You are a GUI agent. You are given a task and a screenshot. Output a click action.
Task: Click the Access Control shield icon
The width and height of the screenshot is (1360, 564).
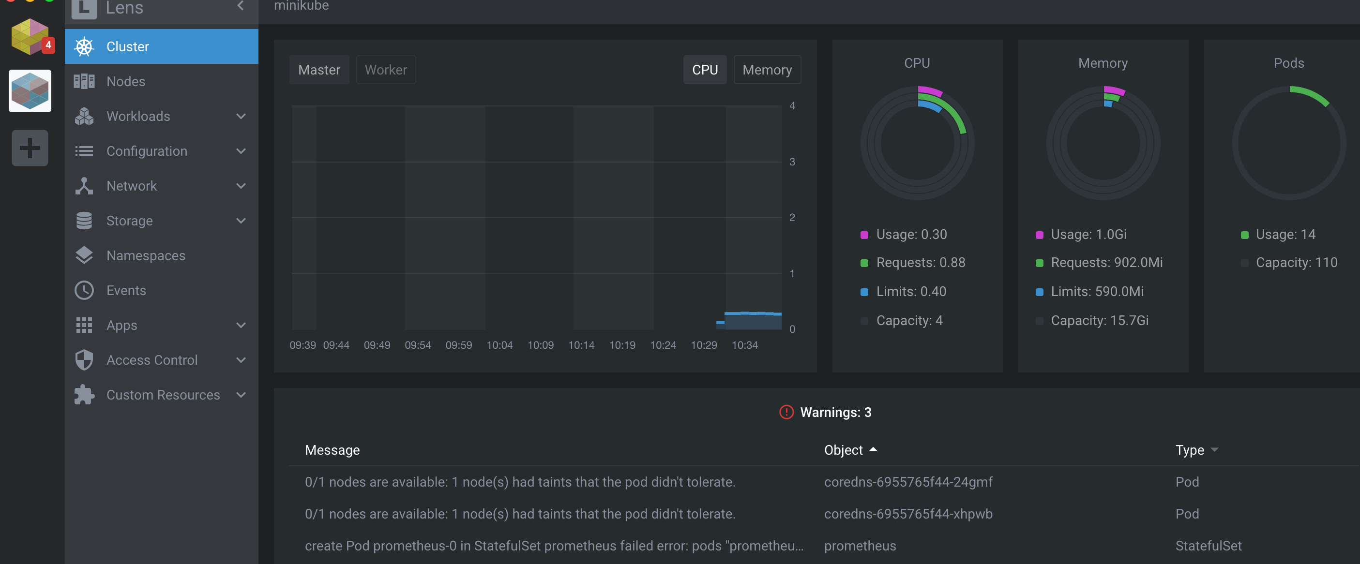click(x=84, y=360)
